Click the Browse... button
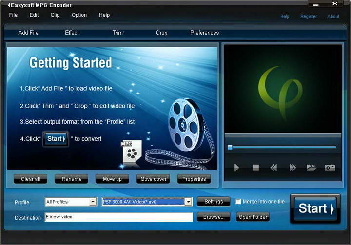The width and height of the screenshot is (351, 245). pos(214,217)
